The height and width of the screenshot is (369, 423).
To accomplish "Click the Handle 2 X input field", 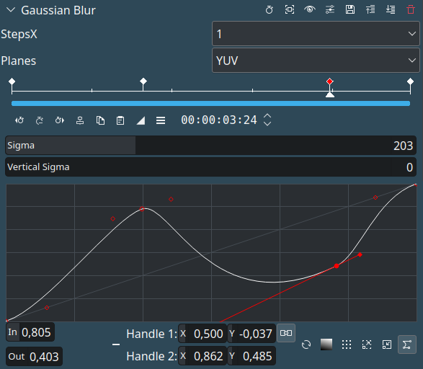I will point(202,356).
